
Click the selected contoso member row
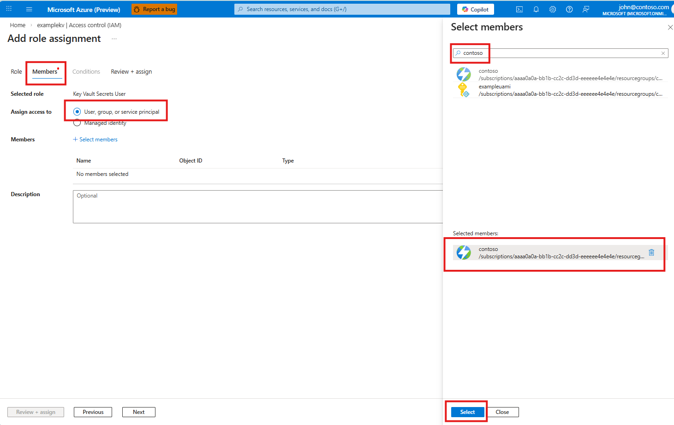click(561, 253)
